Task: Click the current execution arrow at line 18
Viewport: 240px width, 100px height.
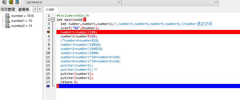Action: coord(48,86)
